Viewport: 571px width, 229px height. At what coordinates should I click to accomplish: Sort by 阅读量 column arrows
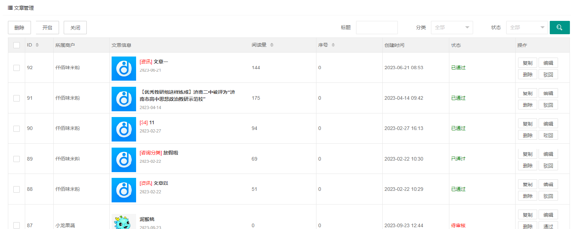[x=272, y=45]
